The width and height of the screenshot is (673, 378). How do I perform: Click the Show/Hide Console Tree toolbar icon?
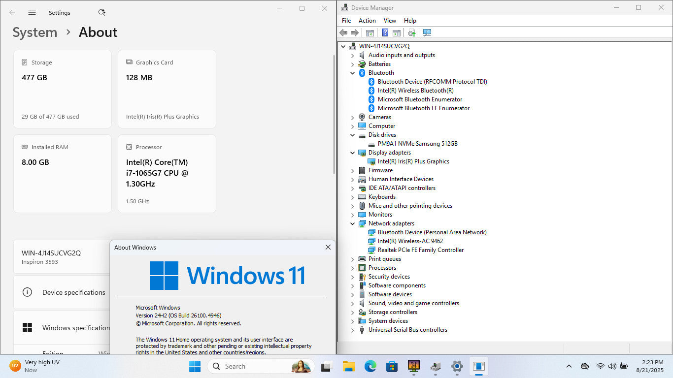[370, 32]
